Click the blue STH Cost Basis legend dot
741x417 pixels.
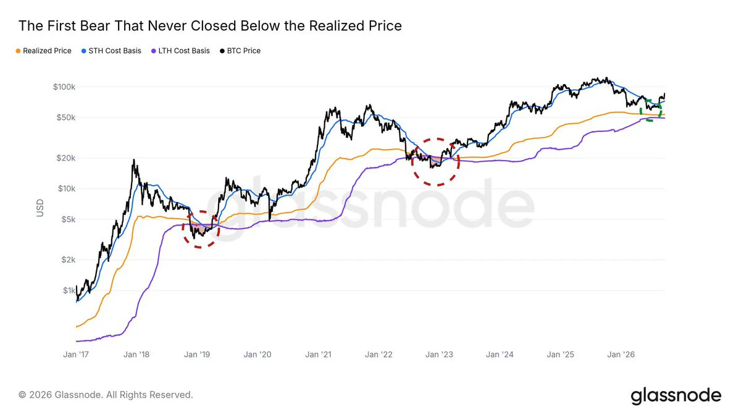click(84, 51)
